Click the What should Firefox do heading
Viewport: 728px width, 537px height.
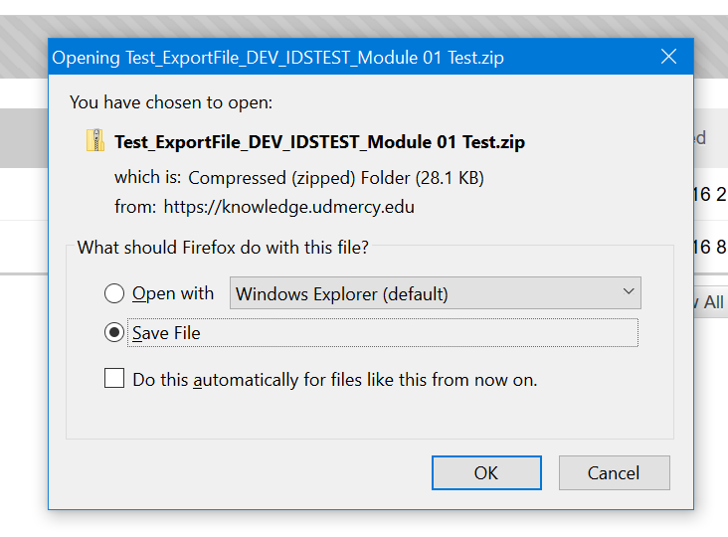click(223, 248)
